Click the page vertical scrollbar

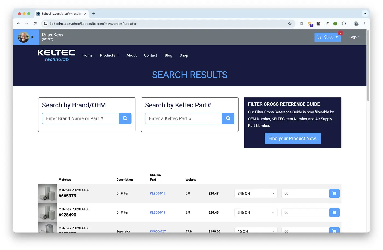(x=368, y=66)
